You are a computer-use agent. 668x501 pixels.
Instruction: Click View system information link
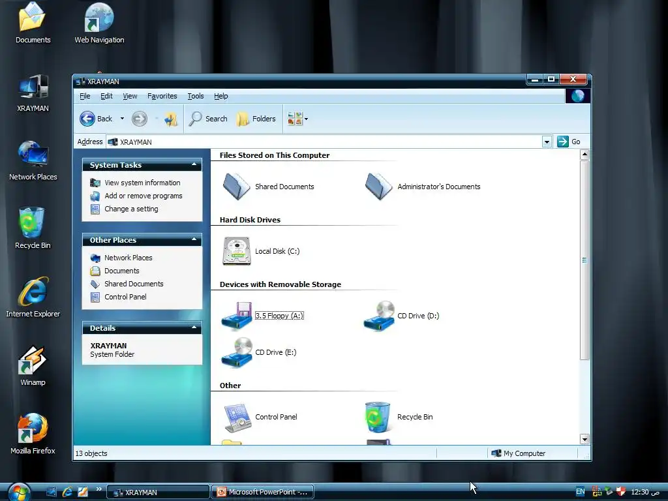(142, 183)
